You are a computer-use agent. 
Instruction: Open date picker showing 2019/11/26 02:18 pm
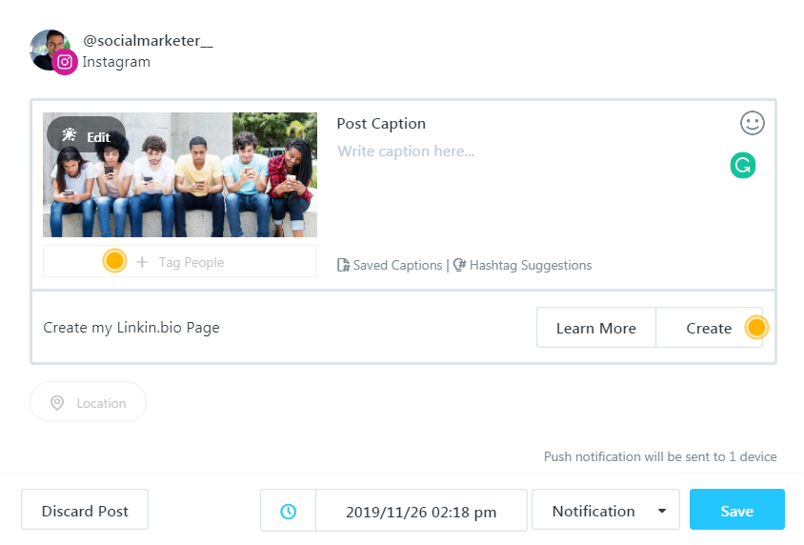(x=421, y=512)
